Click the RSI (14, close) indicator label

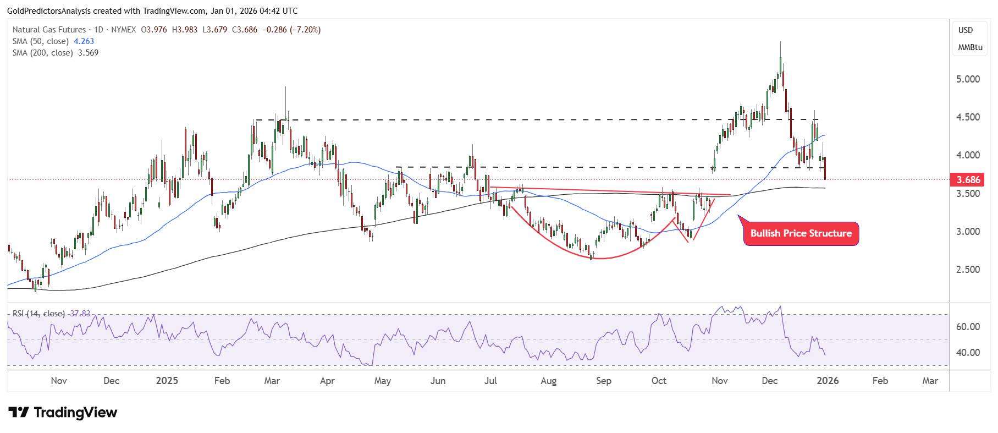pos(38,314)
